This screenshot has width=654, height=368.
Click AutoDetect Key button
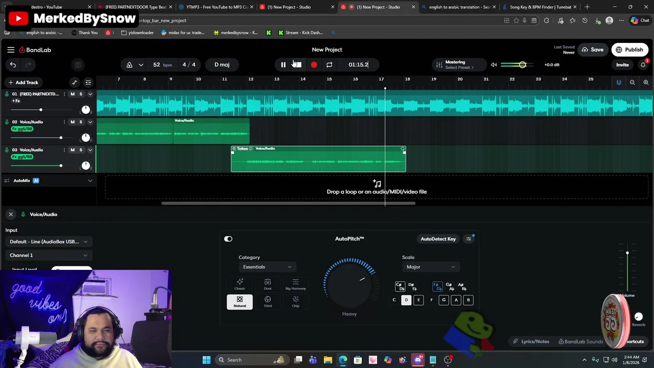[x=438, y=239]
